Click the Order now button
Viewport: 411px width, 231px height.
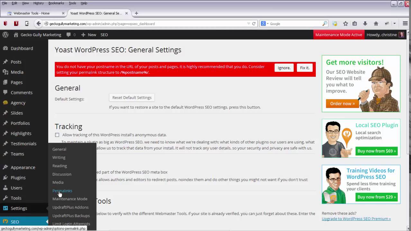pos(342,103)
